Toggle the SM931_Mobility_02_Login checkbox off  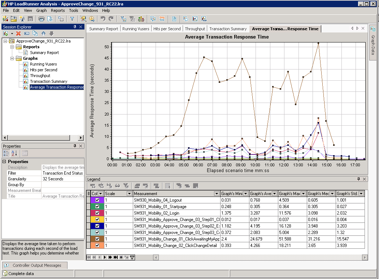(97, 213)
